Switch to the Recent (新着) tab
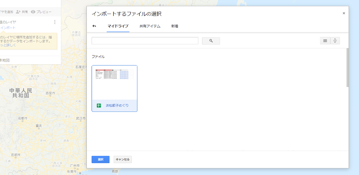Image resolution: width=359 pixels, height=175 pixels. click(175, 26)
